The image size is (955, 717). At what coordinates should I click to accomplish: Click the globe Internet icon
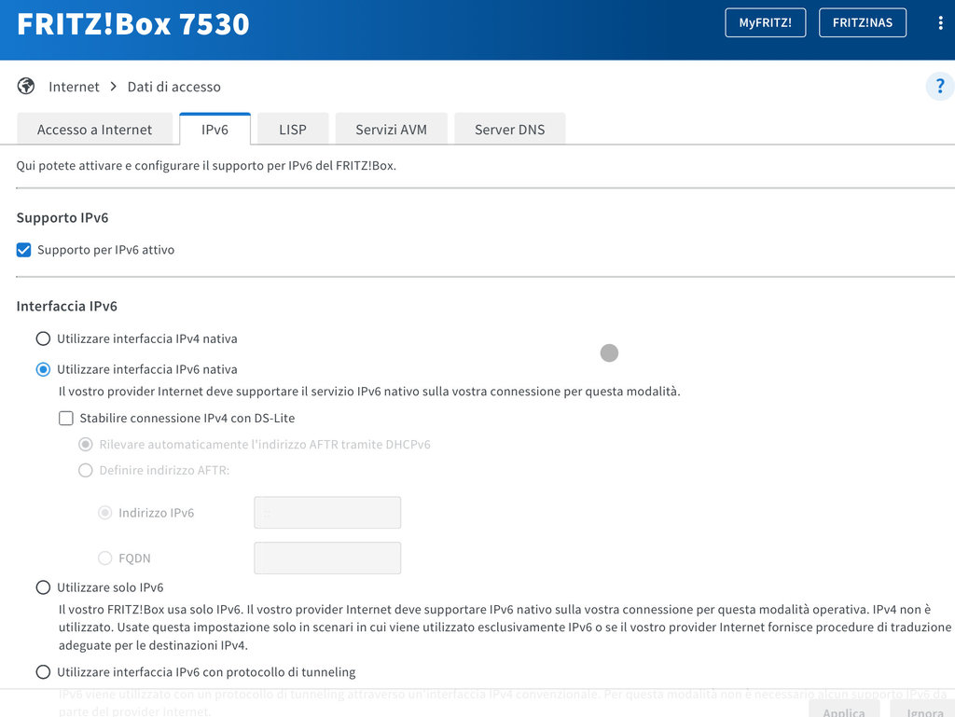(x=25, y=87)
